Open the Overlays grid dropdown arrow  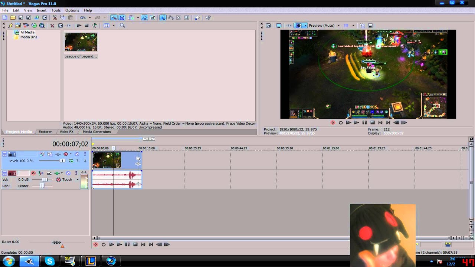pyautogui.click(x=353, y=26)
